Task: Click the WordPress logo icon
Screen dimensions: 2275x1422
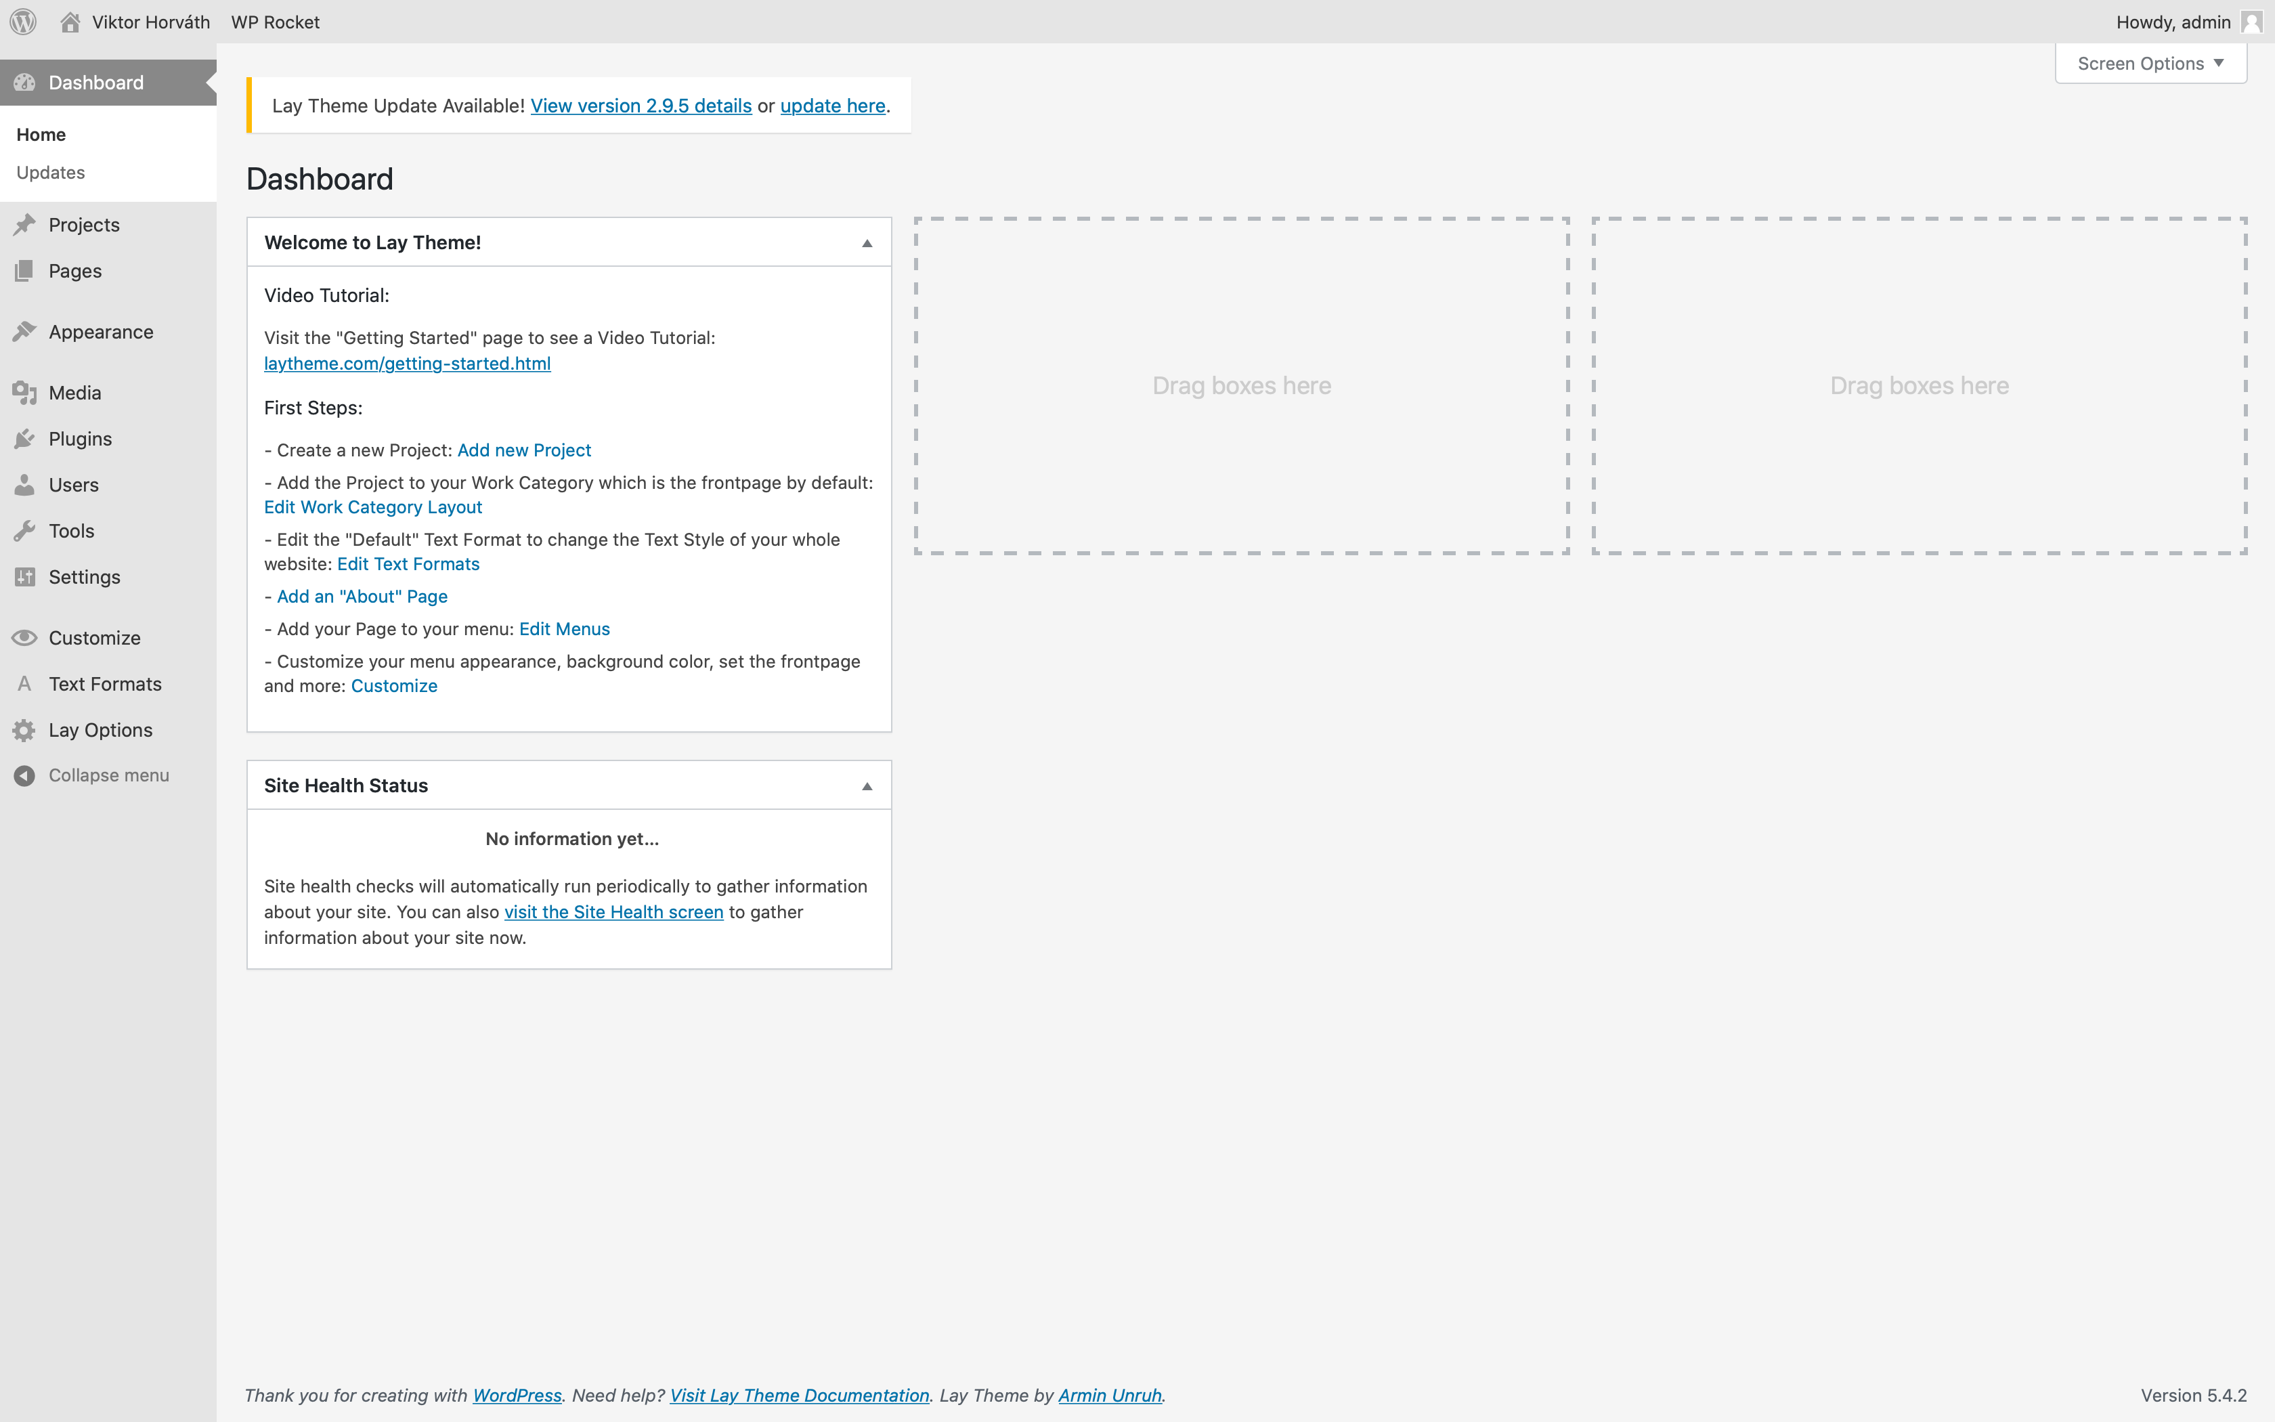Action: (x=22, y=22)
